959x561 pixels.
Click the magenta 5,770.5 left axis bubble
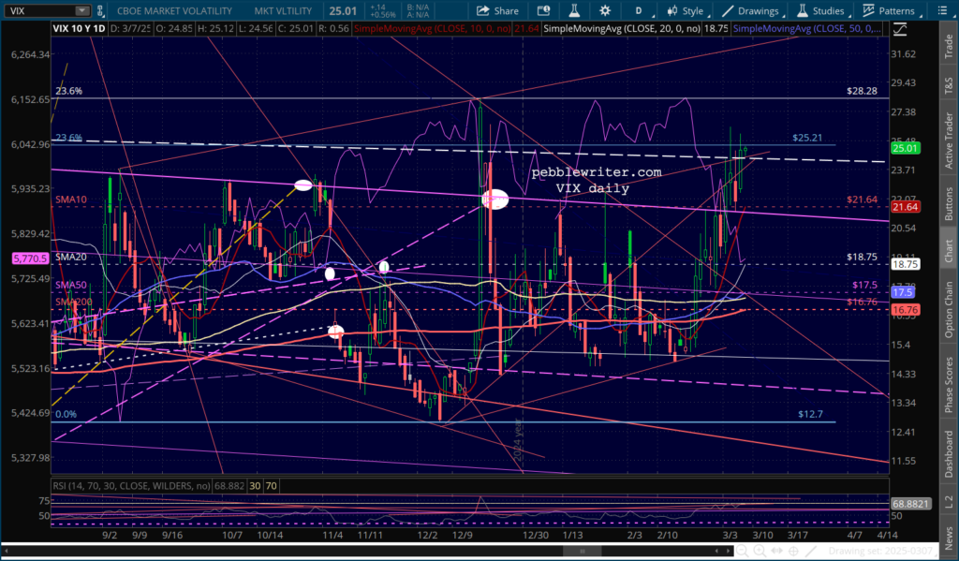coord(31,258)
